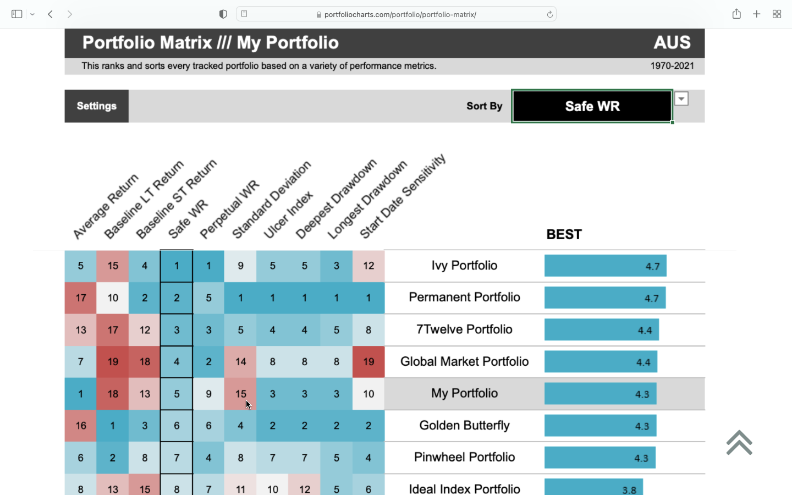Open the Sort By dropdown arrow
Image resolution: width=792 pixels, height=495 pixels.
tap(681, 99)
